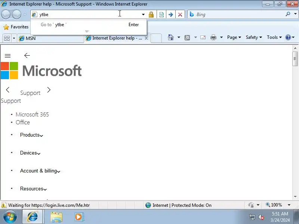Image resolution: width=299 pixels, height=224 pixels.
Task: Click the Home icon in command bar
Action: [171, 37]
